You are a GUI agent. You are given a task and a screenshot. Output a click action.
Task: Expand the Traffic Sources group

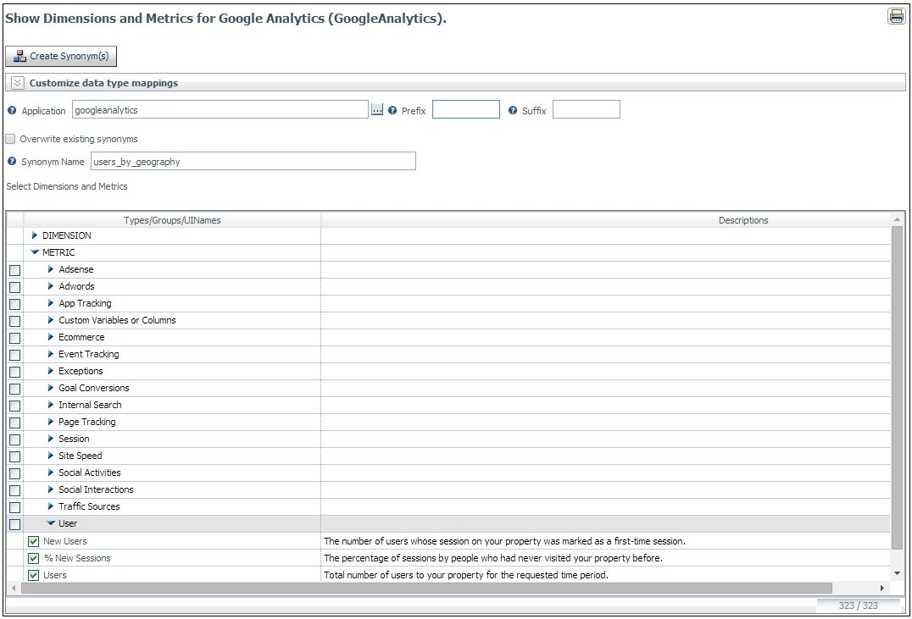51,506
